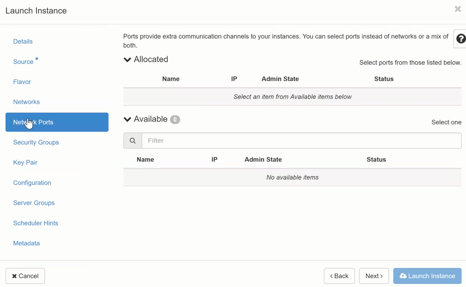Go to the Source step
Image resolution: width=466 pixels, height=287 pixels.
pyautogui.click(x=23, y=62)
